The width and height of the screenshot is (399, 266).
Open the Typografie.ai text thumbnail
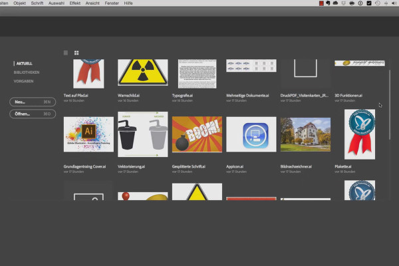[198, 74]
